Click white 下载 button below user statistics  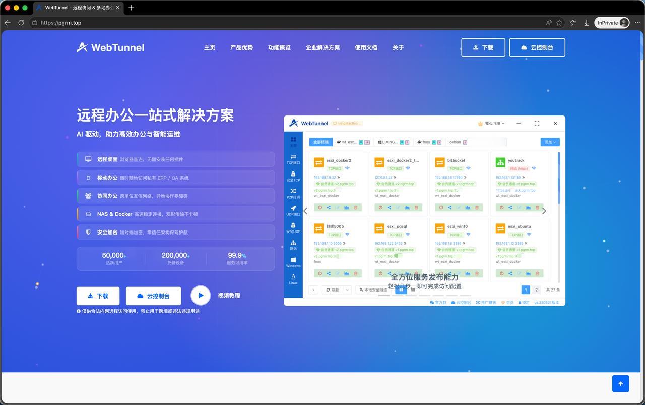click(98, 296)
